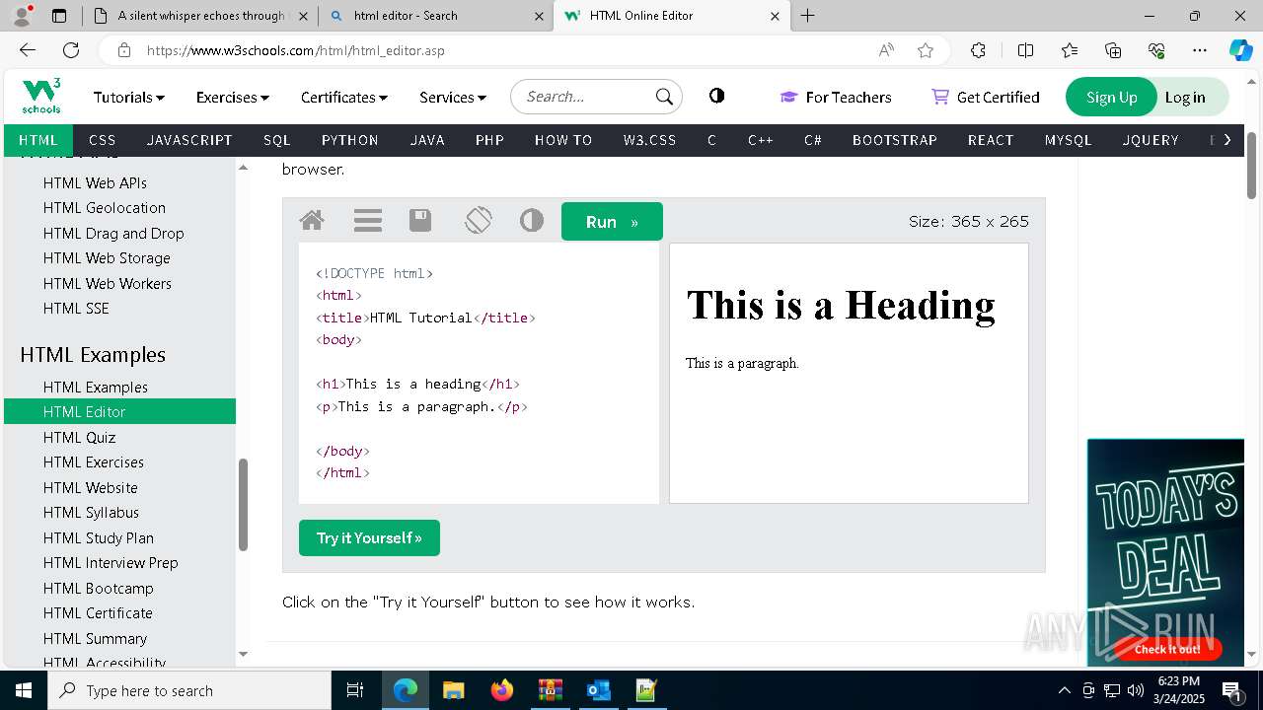Click the Sign Up button

pyautogui.click(x=1111, y=97)
